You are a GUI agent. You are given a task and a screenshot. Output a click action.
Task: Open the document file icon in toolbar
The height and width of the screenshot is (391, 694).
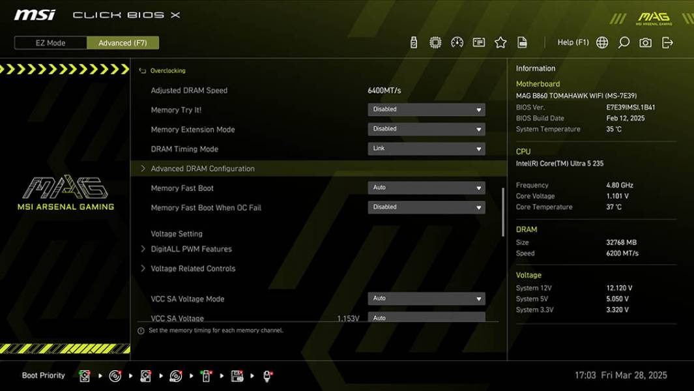point(522,42)
